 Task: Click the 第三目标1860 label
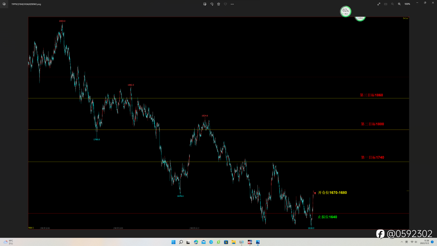[371, 95]
